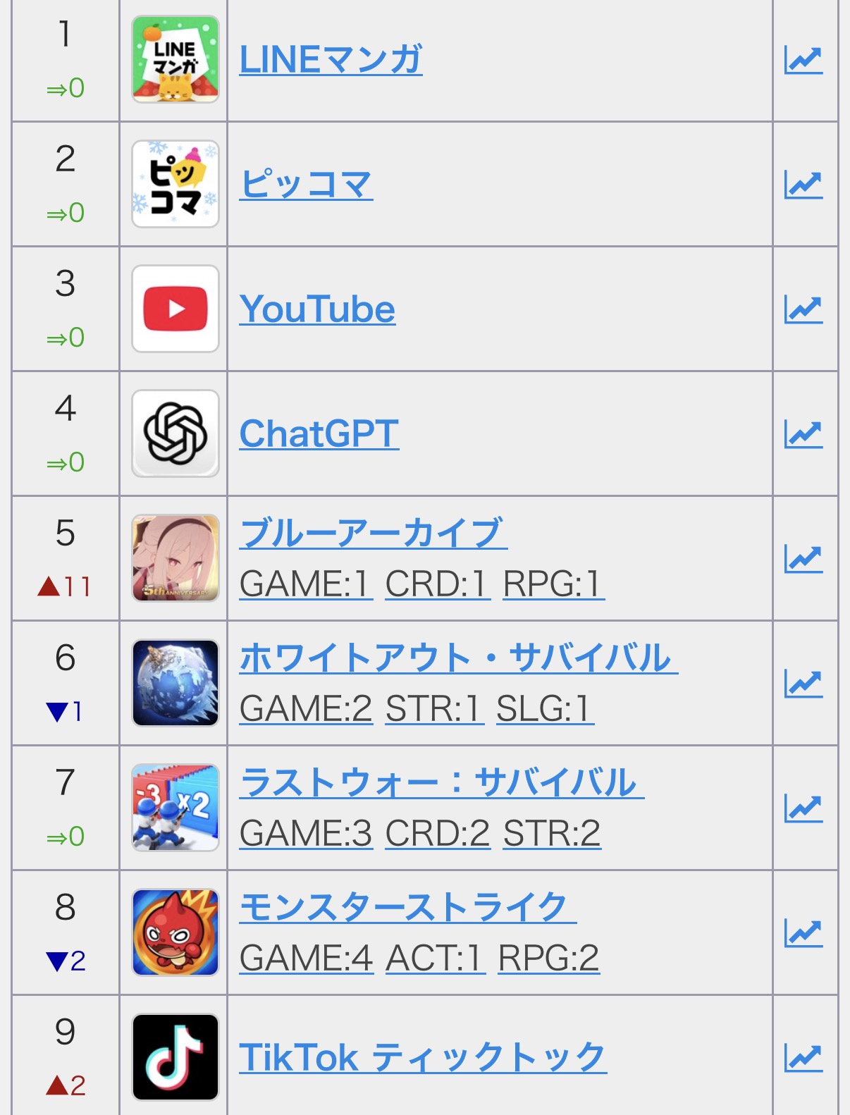
Task: Click the TikTok app icon
Action: pos(175,1057)
